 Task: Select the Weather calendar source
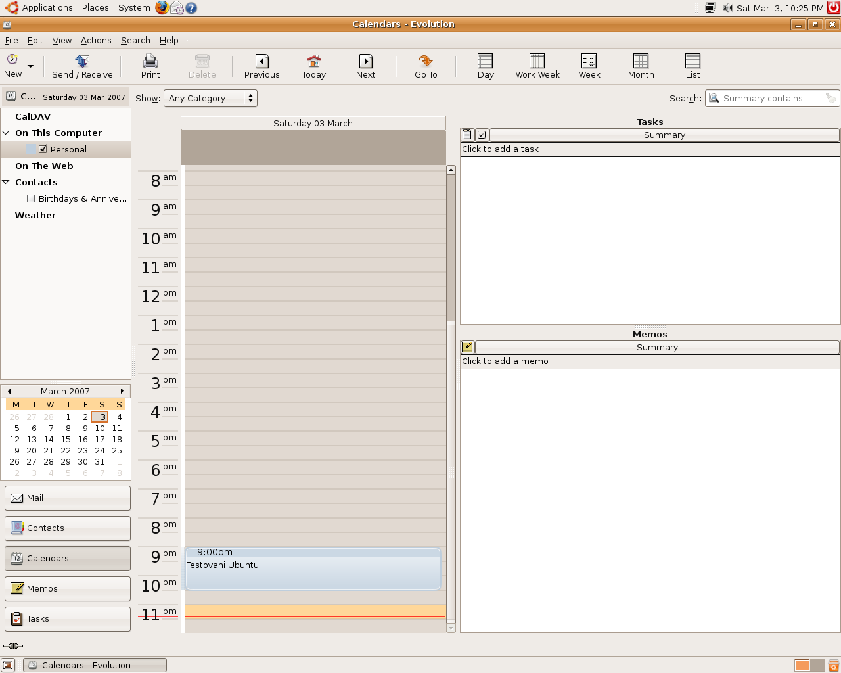pyautogui.click(x=35, y=215)
